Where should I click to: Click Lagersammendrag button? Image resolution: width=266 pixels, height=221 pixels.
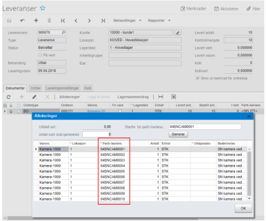tap(133, 97)
